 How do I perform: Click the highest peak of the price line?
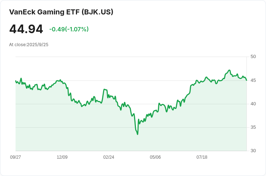[229, 70]
